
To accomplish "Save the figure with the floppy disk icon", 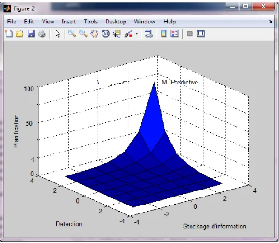I will [31, 33].
